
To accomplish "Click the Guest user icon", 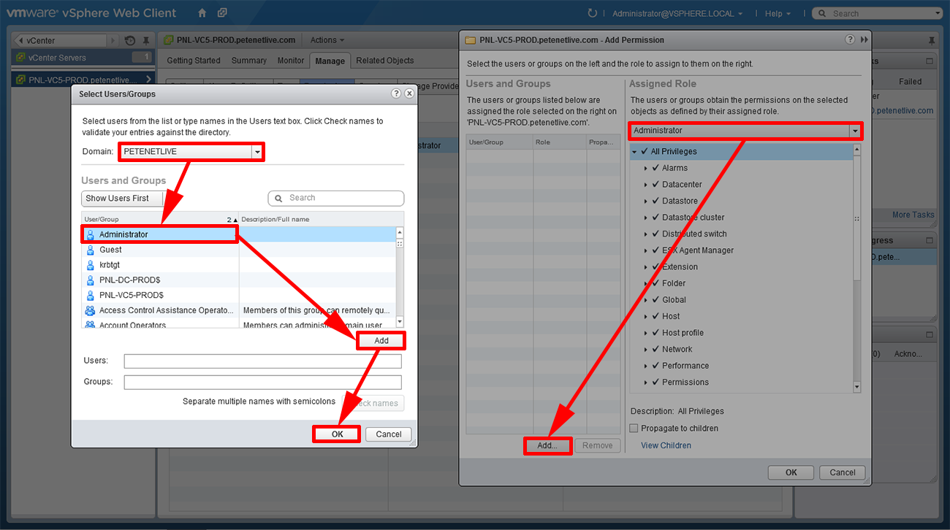I will [x=91, y=250].
